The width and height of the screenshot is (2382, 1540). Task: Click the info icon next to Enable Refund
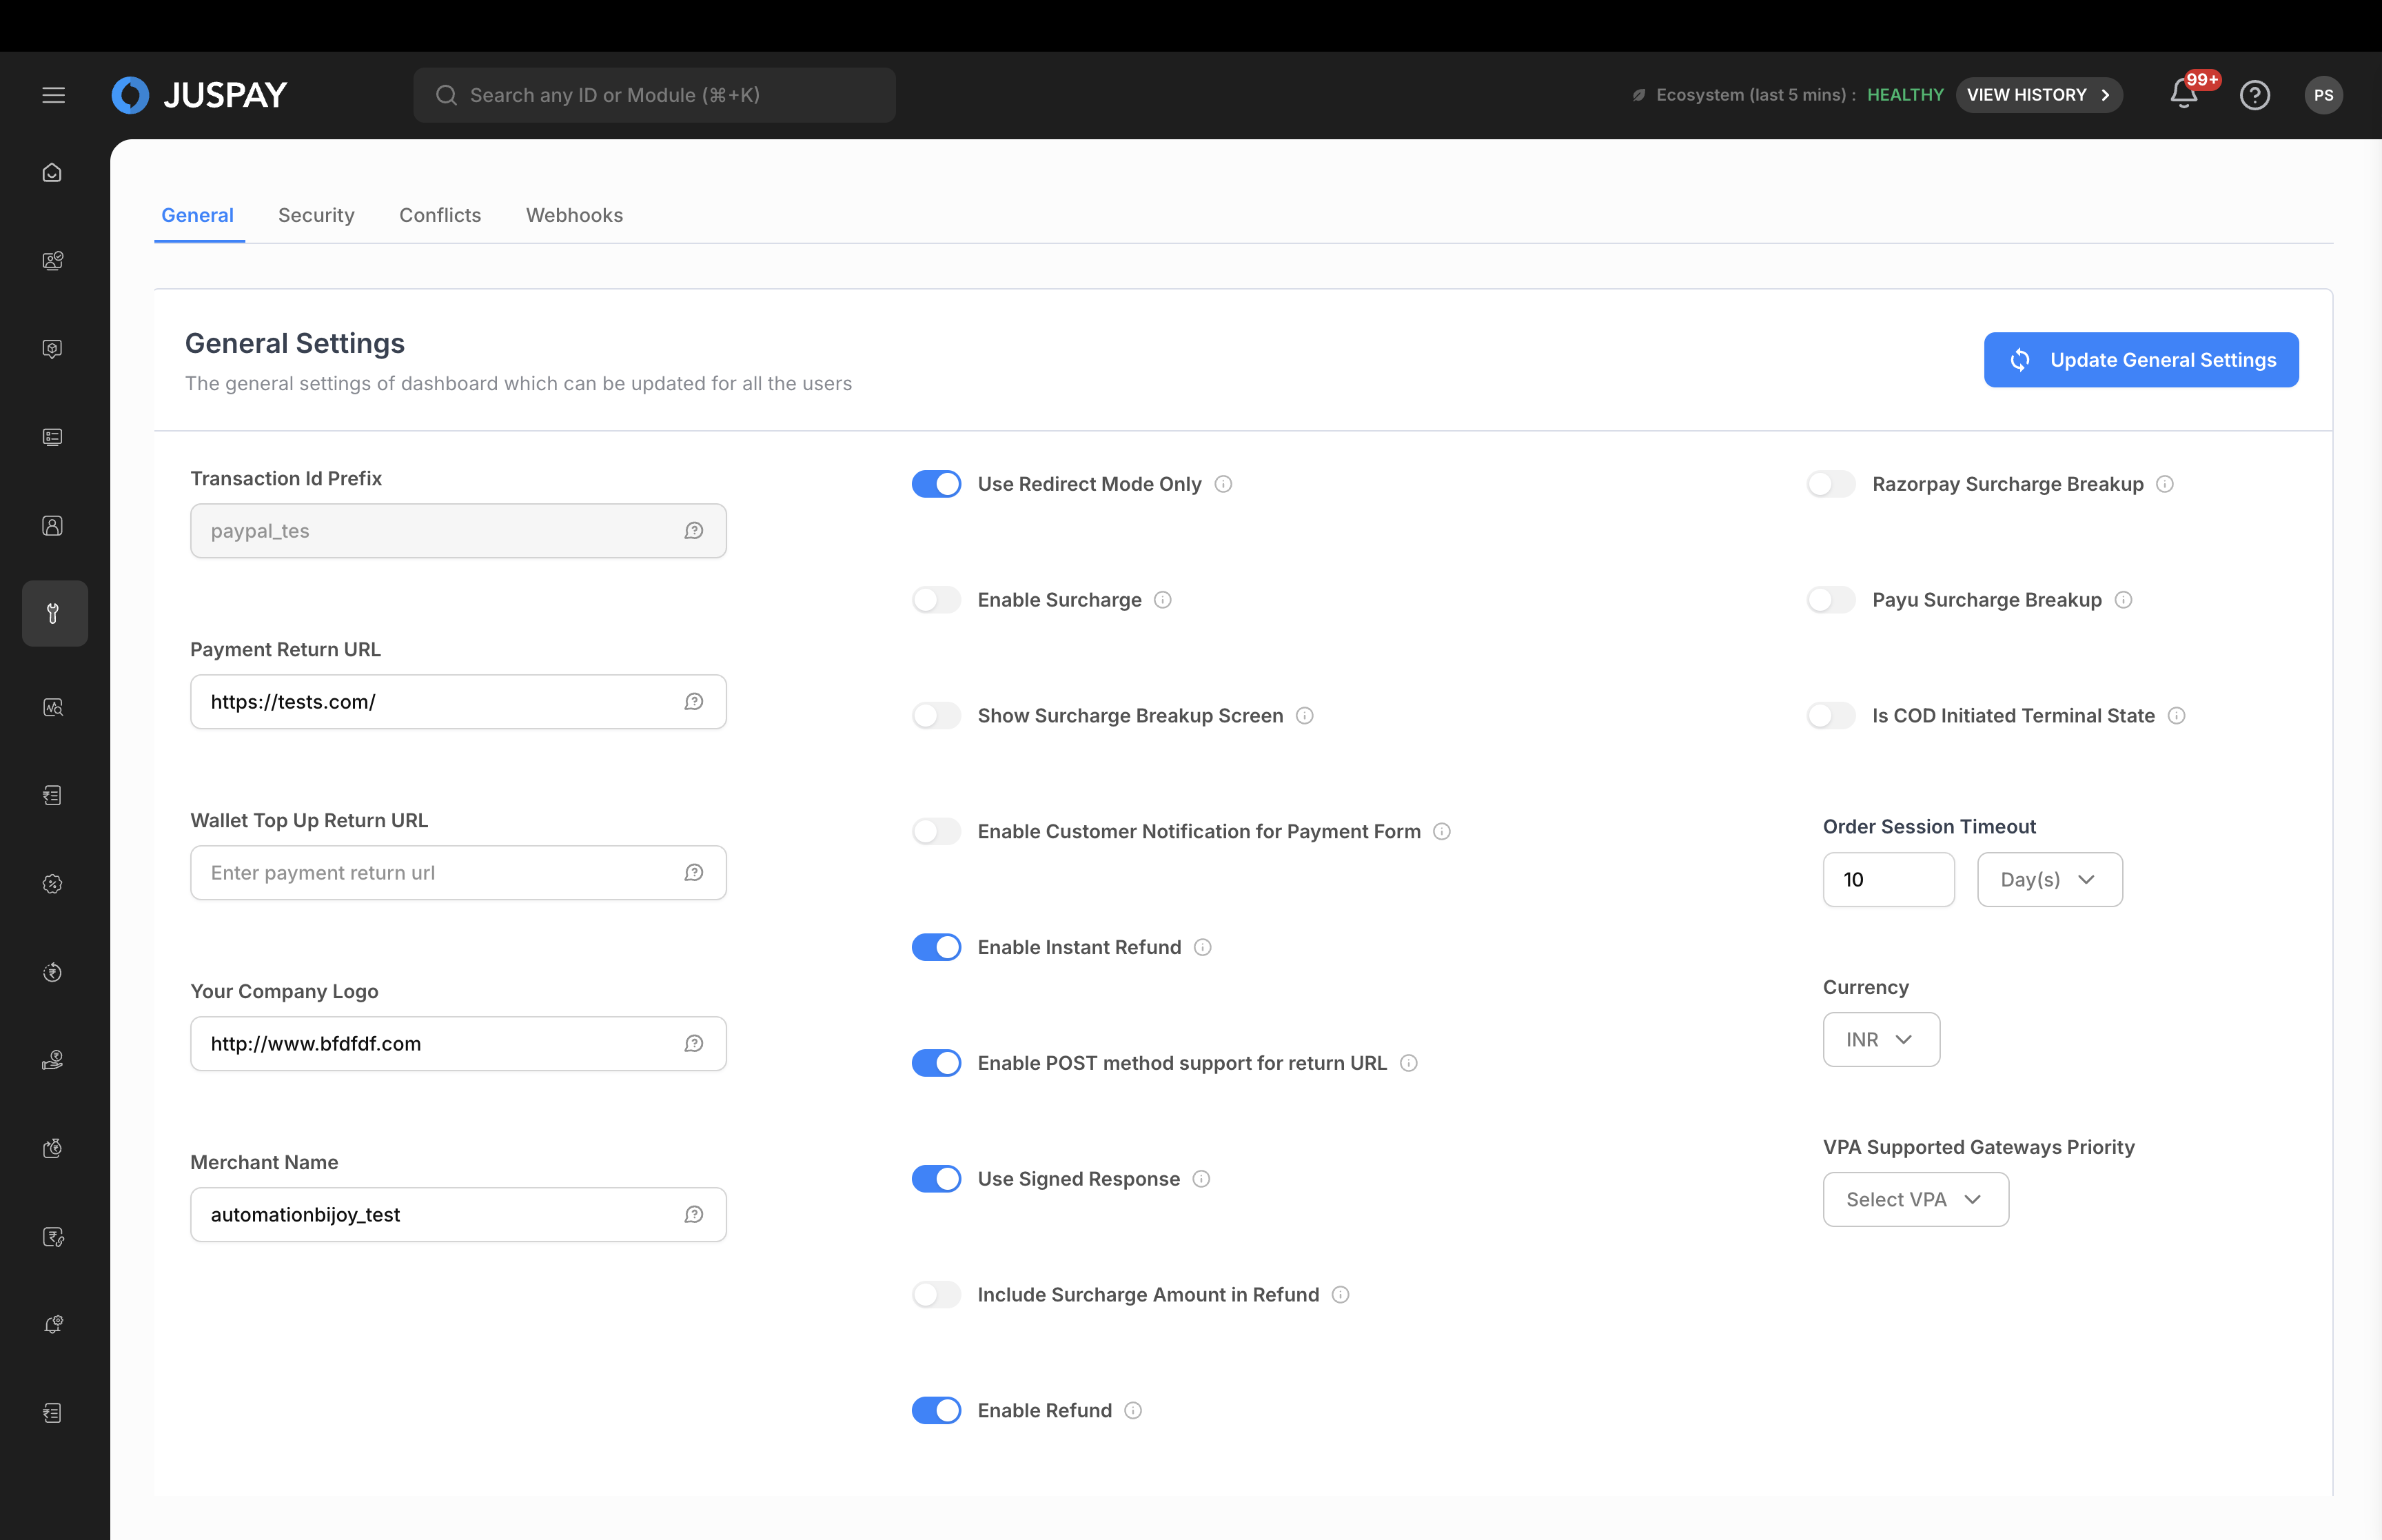click(1132, 1410)
